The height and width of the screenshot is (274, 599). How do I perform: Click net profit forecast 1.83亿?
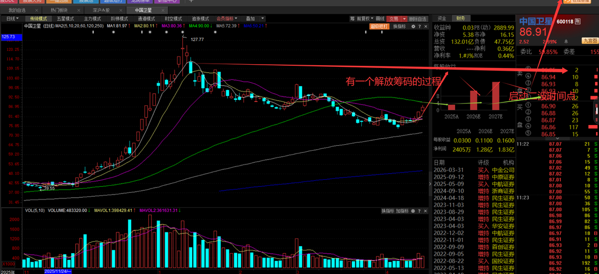pos(506,150)
